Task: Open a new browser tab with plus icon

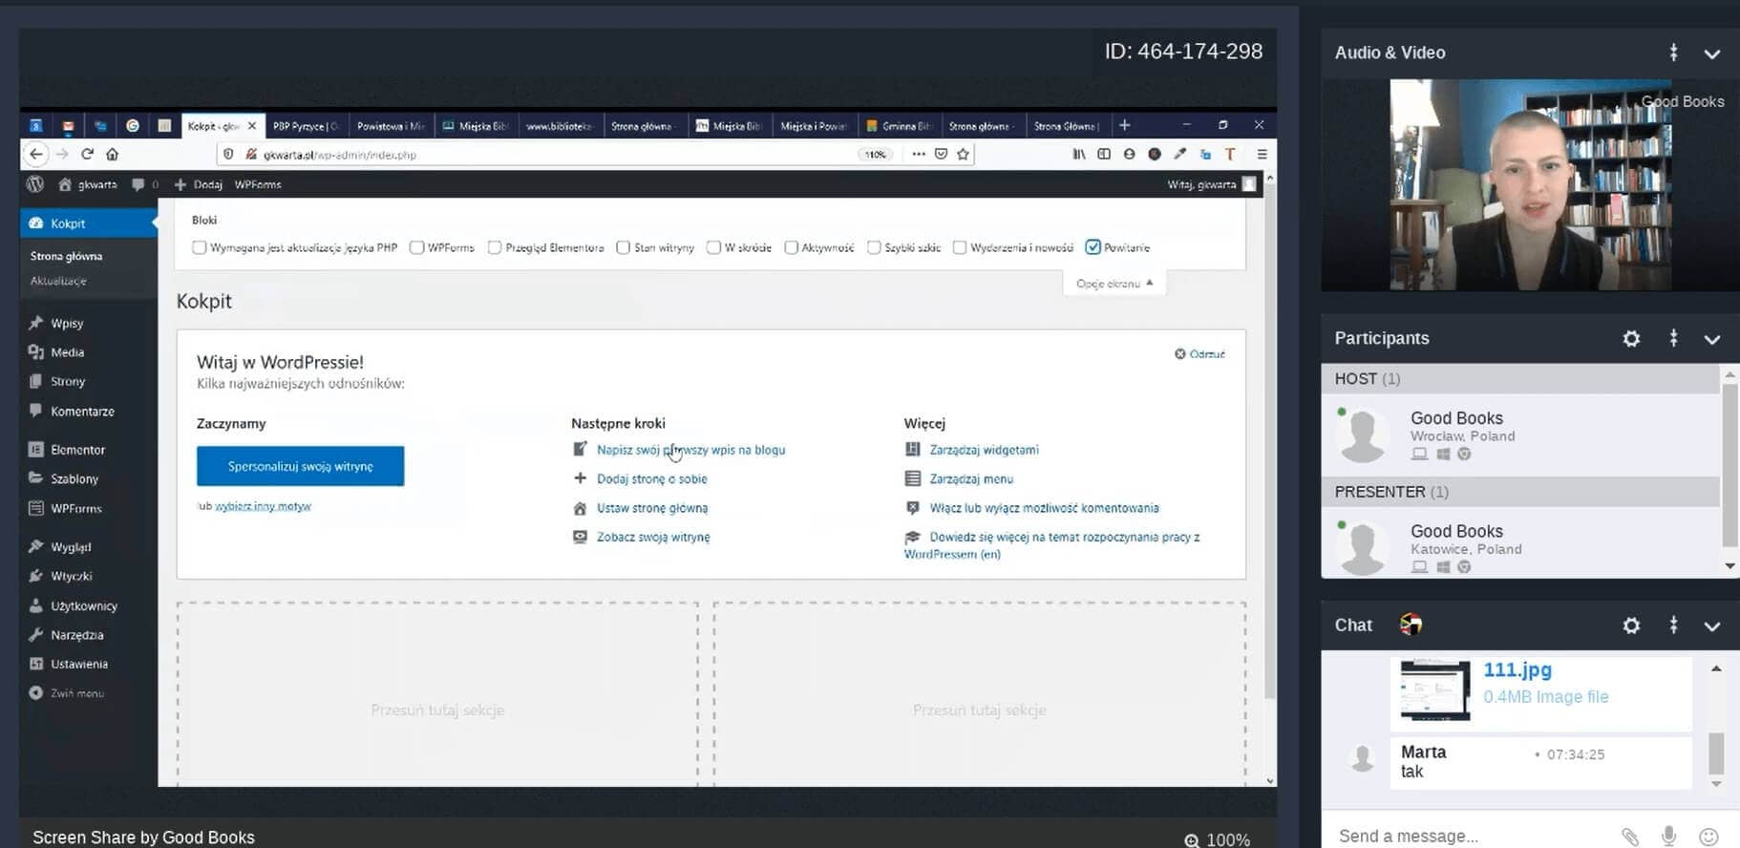Action: (x=1124, y=125)
